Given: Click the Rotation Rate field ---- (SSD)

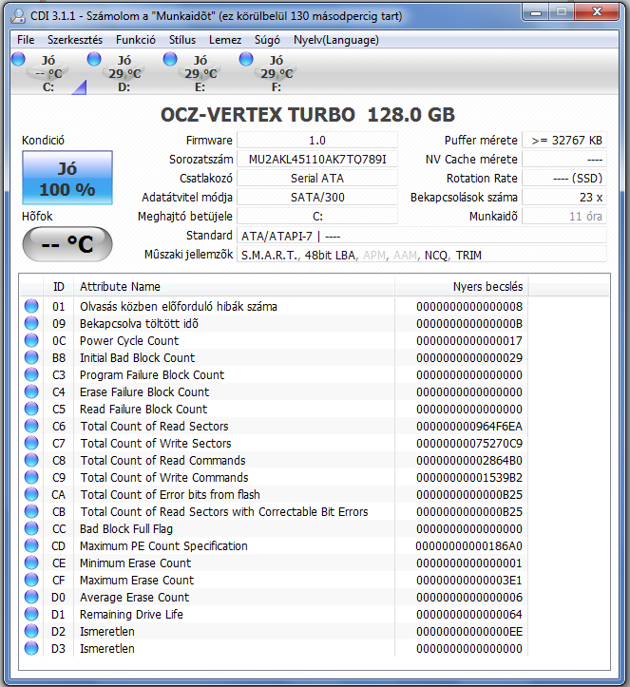Looking at the screenshot, I should [564, 179].
